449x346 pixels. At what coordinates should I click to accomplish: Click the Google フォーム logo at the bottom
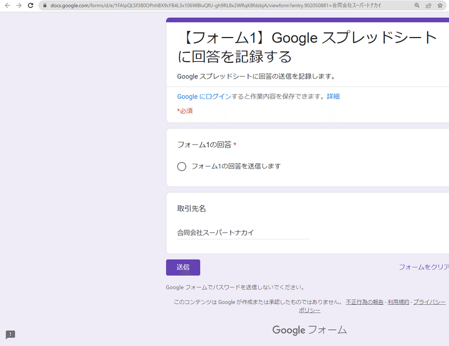(x=310, y=330)
